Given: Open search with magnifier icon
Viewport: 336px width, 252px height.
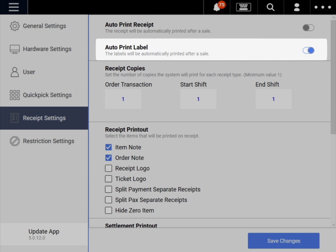Looking at the screenshot, I should coord(270,7).
